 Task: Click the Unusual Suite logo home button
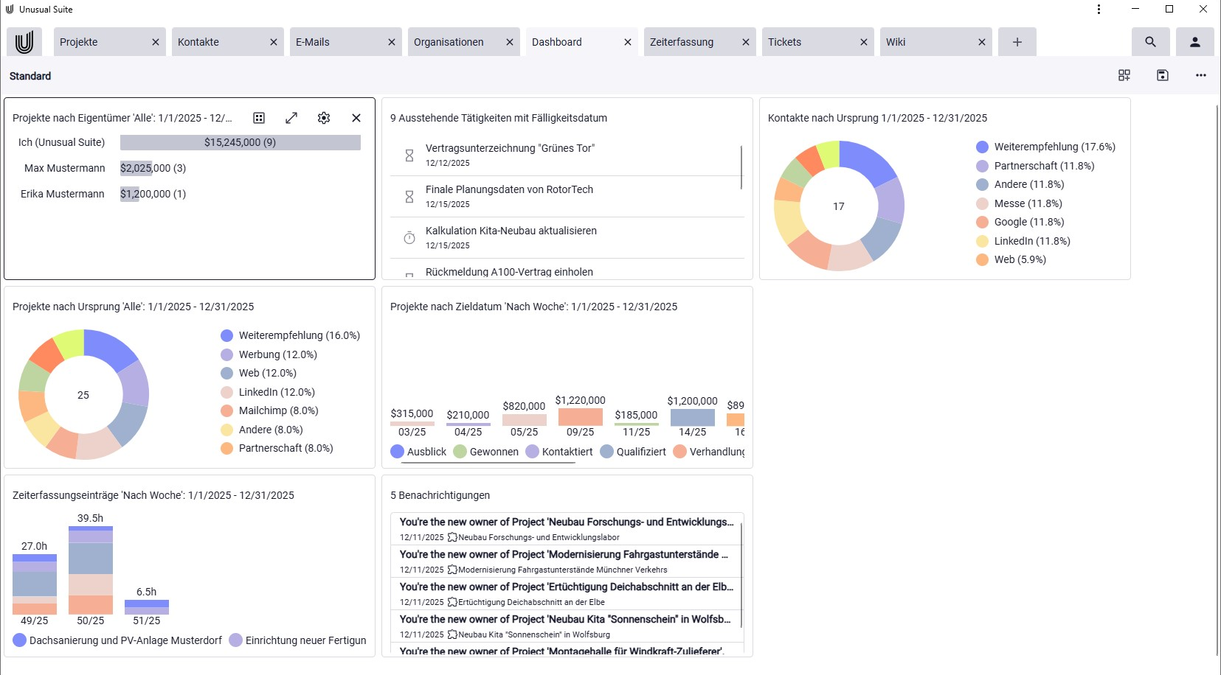pyautogui.click(x=24, y=42)
